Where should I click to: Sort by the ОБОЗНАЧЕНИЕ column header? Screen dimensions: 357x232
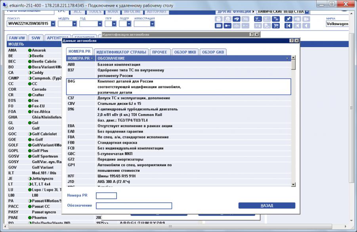pyautogui.click(x=193, y=59)
